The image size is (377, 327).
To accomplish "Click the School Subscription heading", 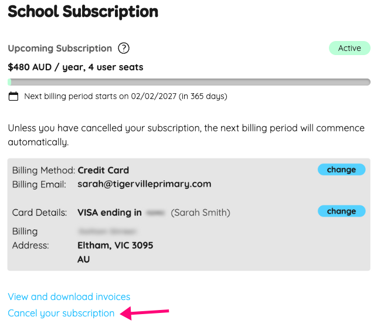I will point(83,11).
